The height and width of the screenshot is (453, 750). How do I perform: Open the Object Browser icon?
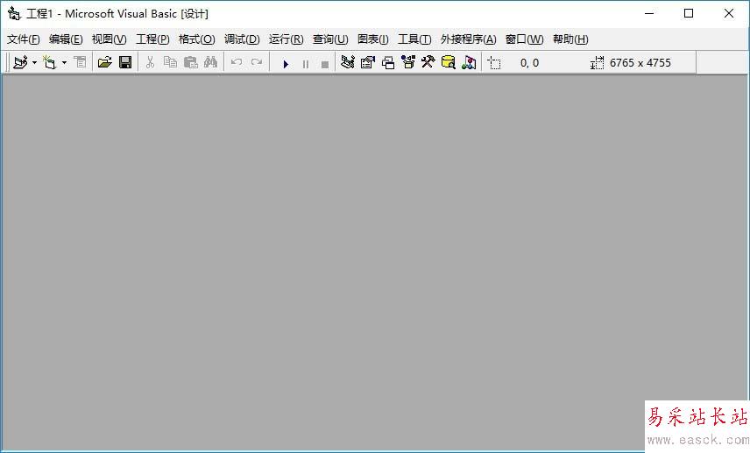tap(408, 62)
